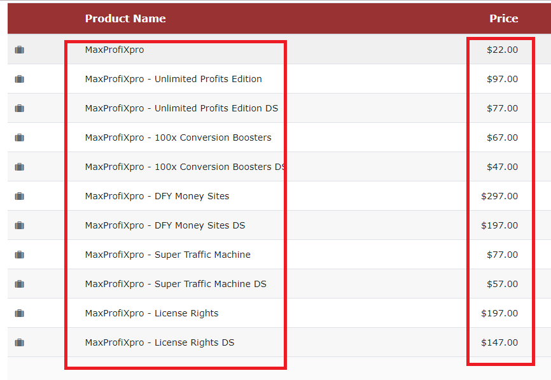The image size is (551, 380).
Task: Click the briefcase icon in the $22.00 MaxProfiXpro row
Action: tap(19, 50)
